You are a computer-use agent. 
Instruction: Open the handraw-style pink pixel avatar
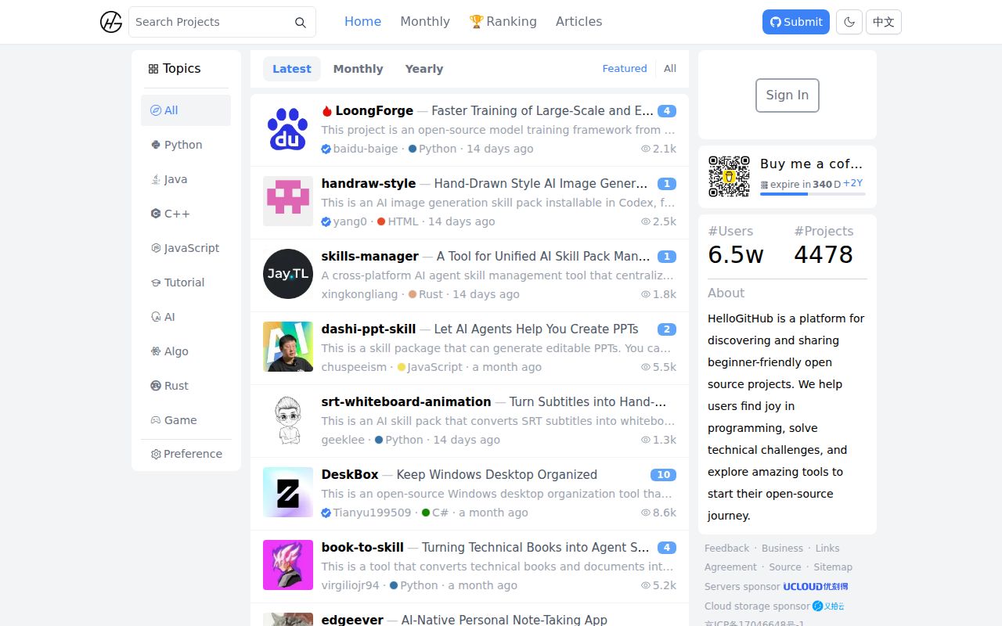point(288,201)
